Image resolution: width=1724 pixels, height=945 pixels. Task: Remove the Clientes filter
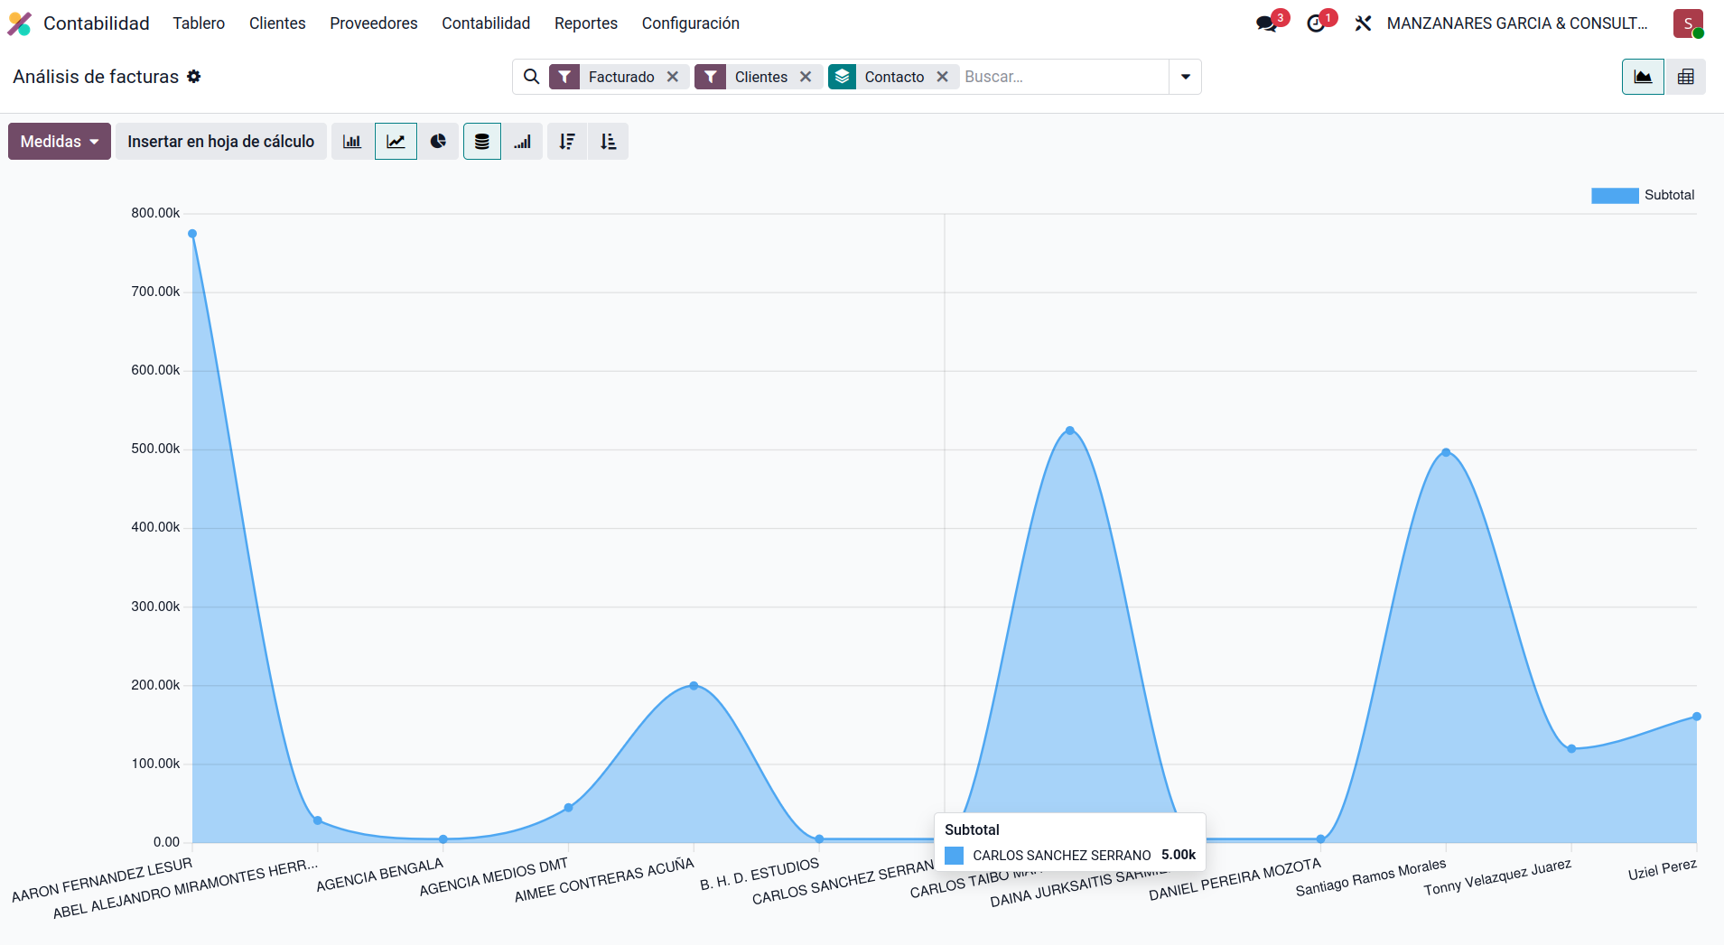pos(806,77)
